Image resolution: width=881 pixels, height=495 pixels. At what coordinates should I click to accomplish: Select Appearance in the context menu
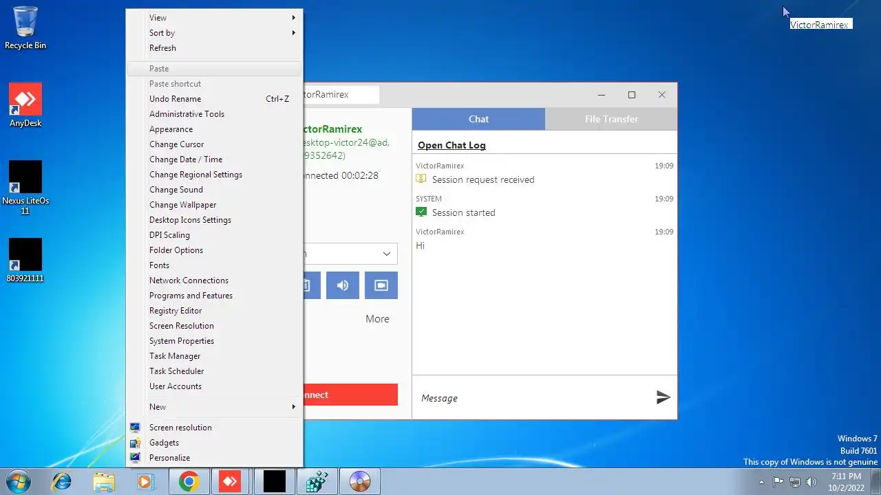[215, 129]
